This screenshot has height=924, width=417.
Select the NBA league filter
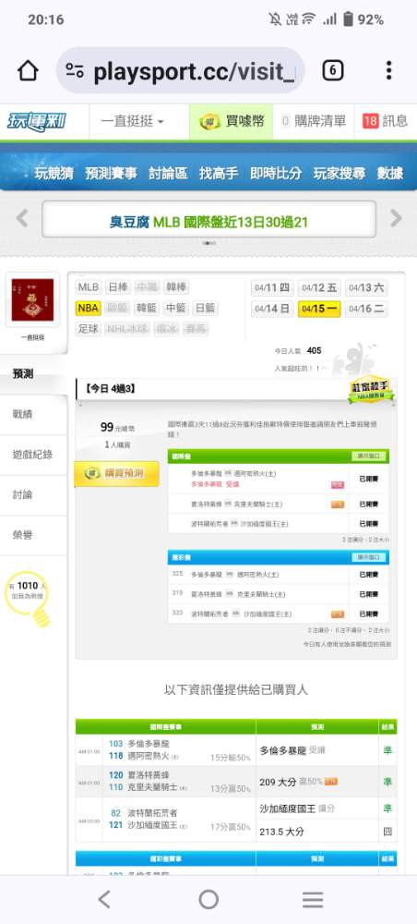(x=89, y=309)
